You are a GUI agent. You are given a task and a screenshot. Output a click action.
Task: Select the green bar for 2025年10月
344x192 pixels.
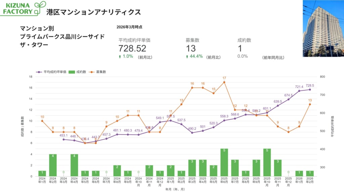click(x=267, y=162)
